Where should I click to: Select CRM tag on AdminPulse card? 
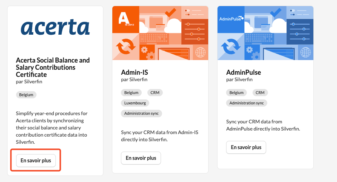point(260,93)
